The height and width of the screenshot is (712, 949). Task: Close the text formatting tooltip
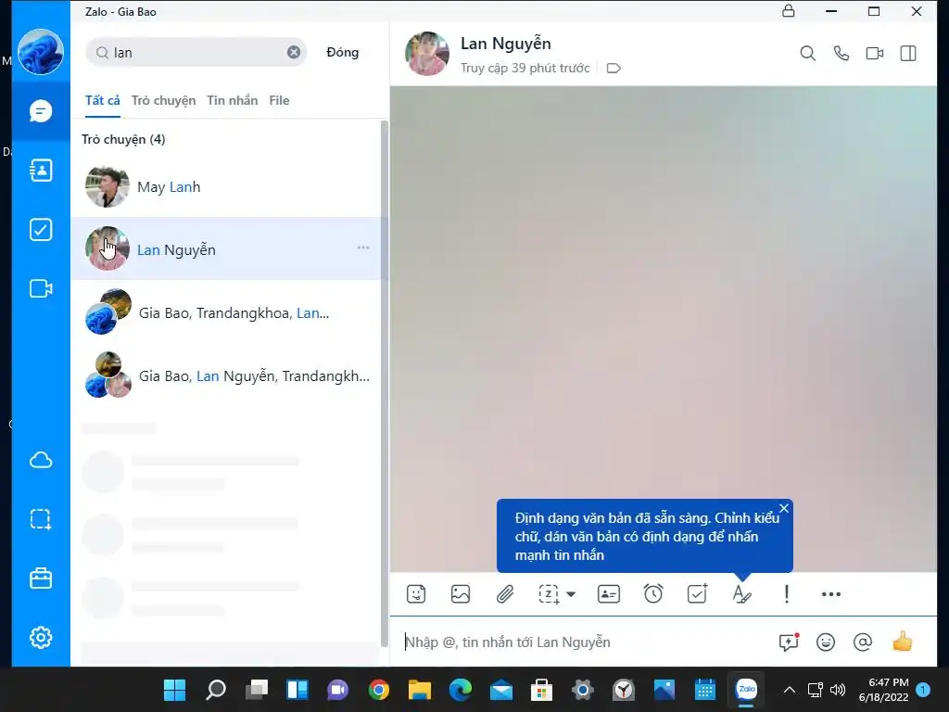784,509
